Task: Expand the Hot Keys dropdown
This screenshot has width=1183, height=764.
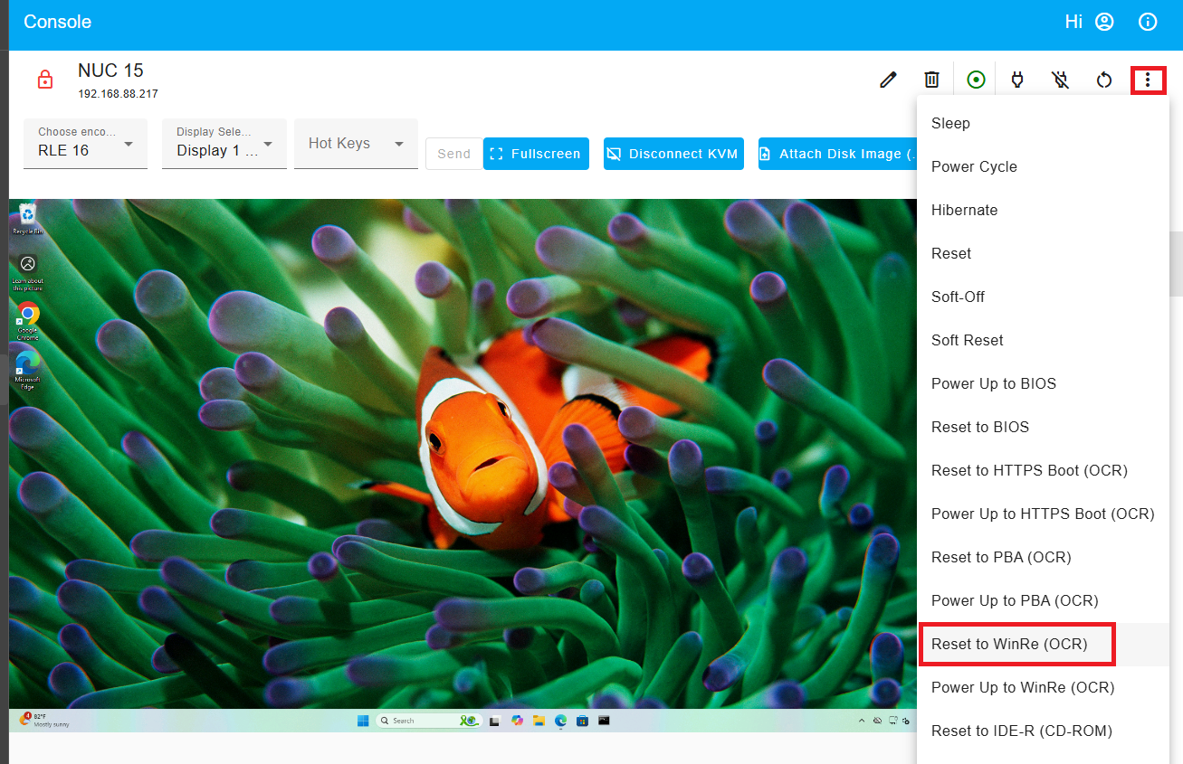Action: pyautogui.click(x=356, y=144)
